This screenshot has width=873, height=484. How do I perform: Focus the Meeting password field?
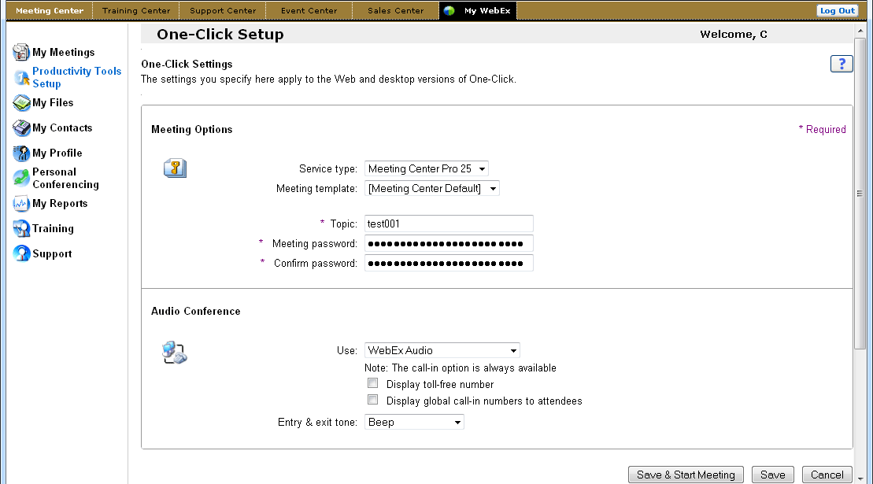(x=449, y=244)
